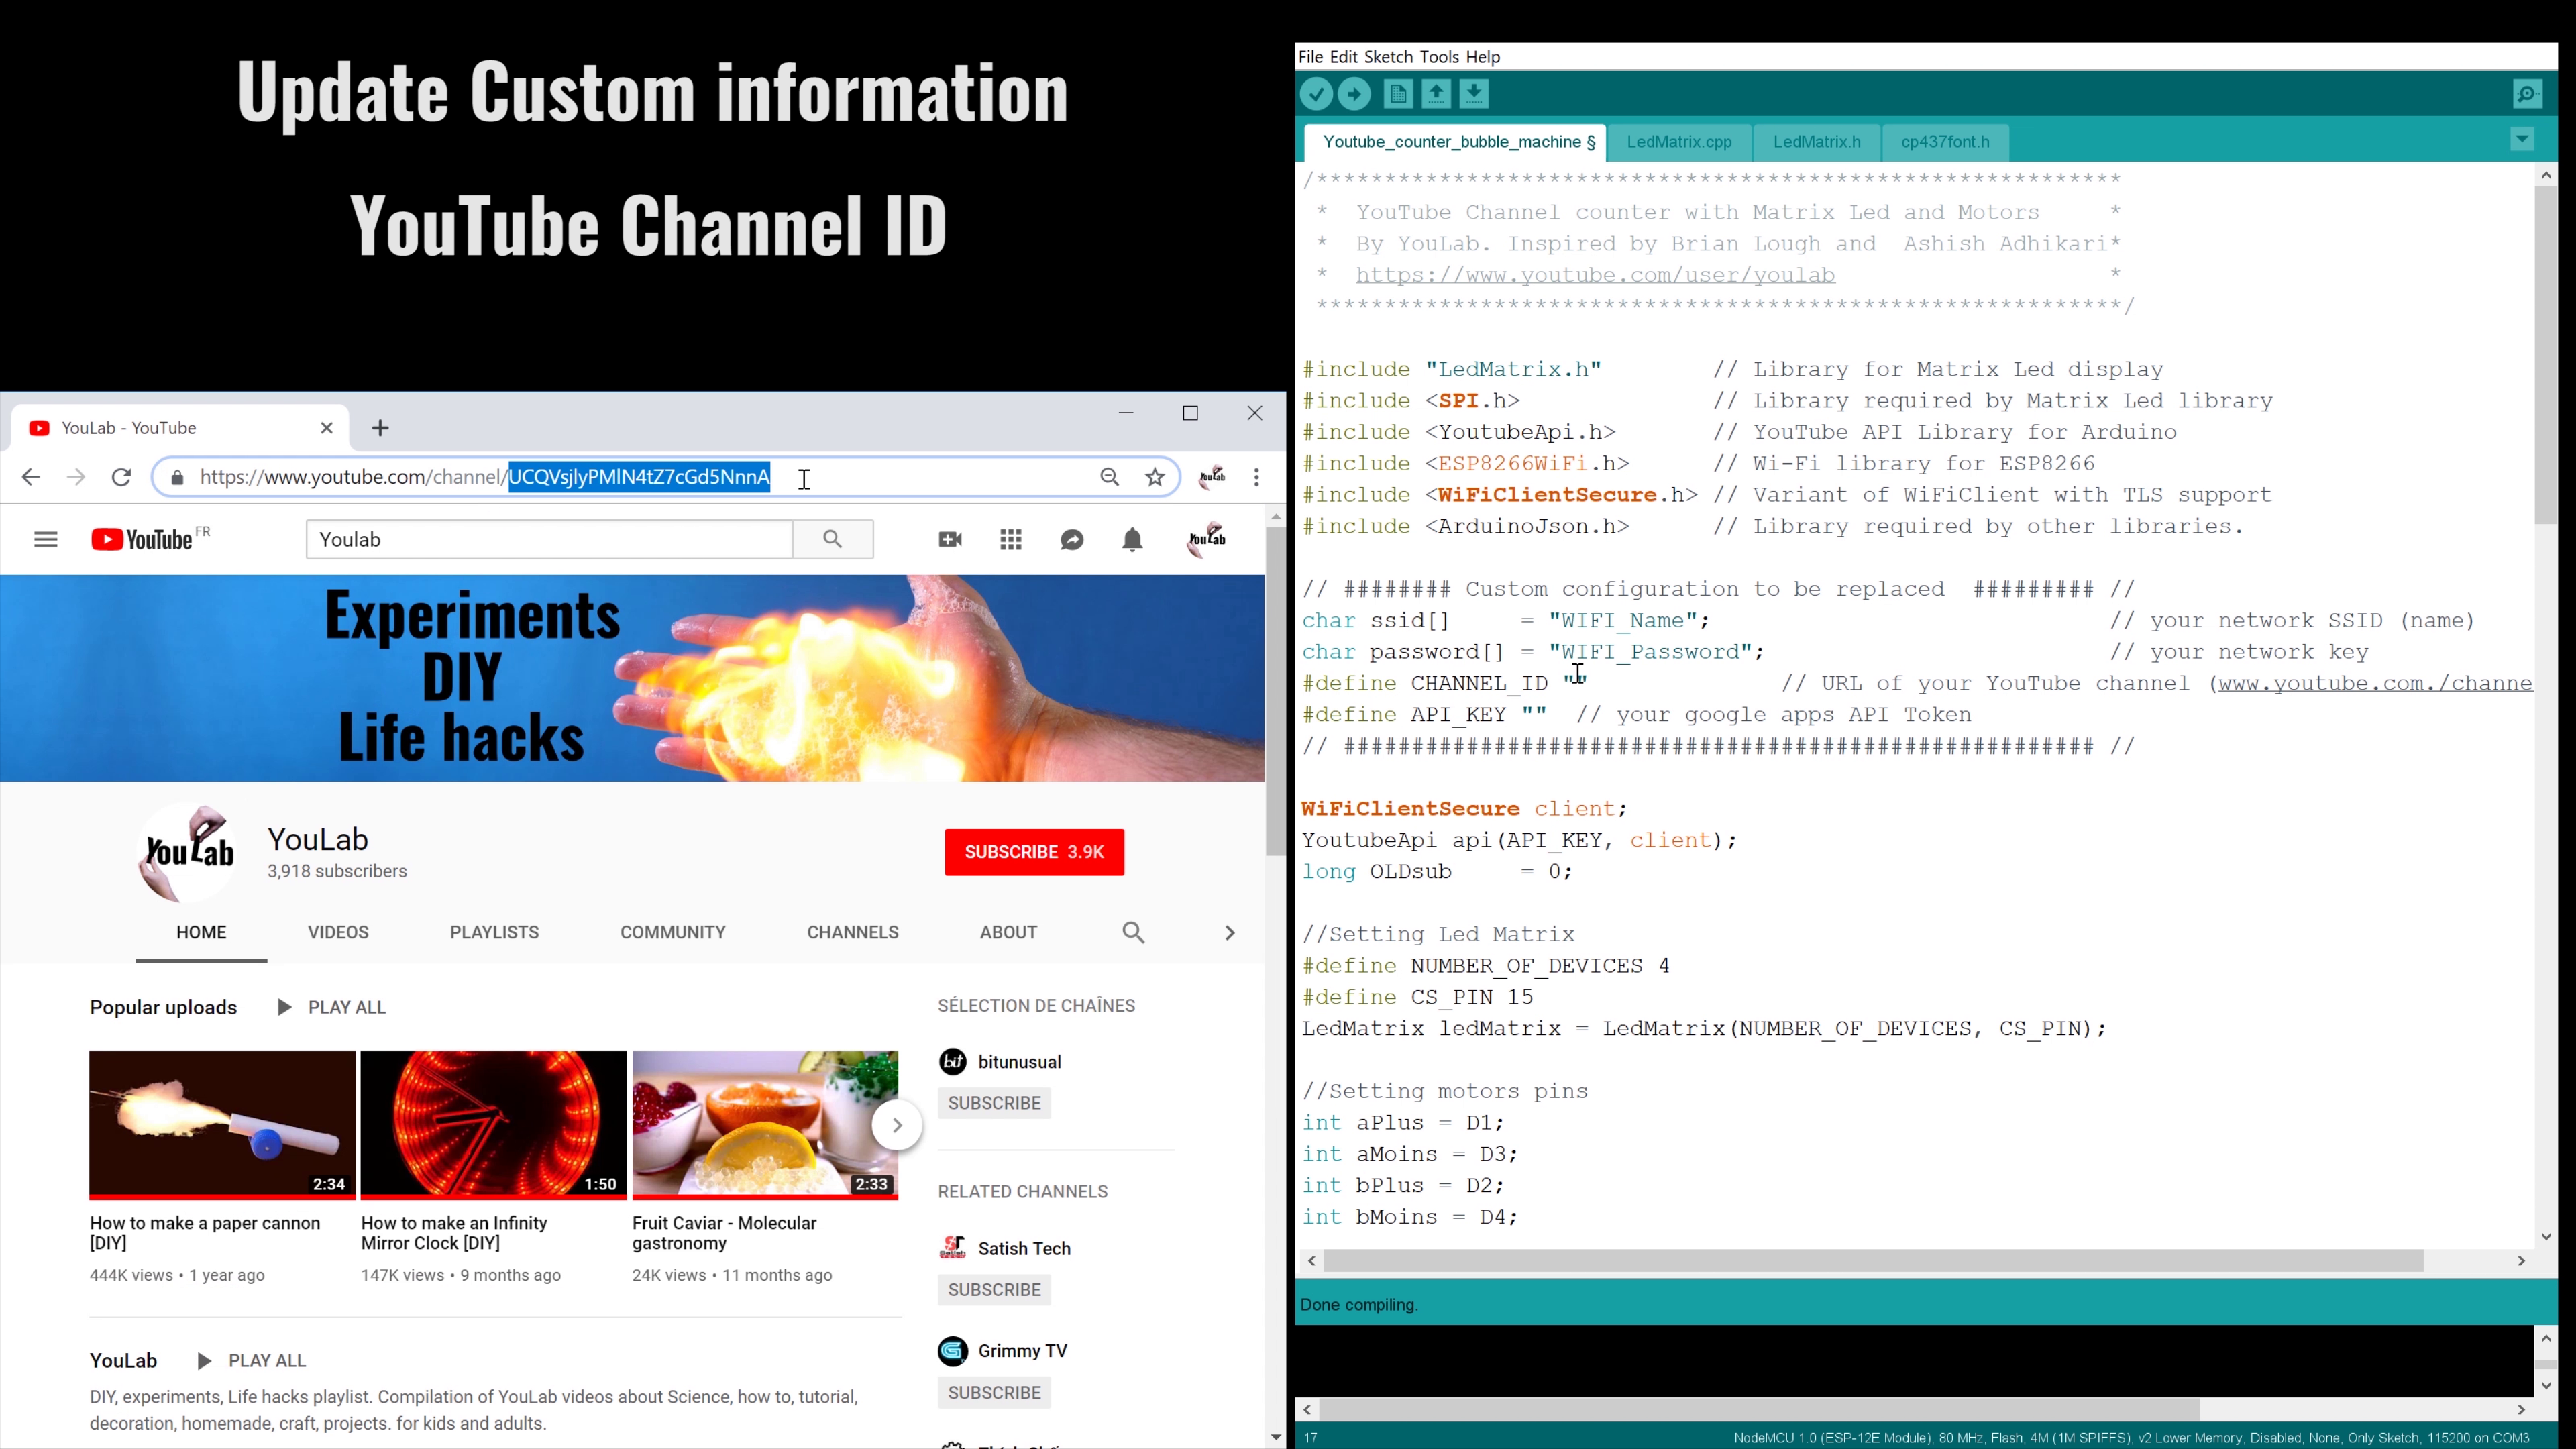The image size is (2576, 1449).
Task: Switch to the LedMatrix.h tab
Action: click(x=1816, y=142)
